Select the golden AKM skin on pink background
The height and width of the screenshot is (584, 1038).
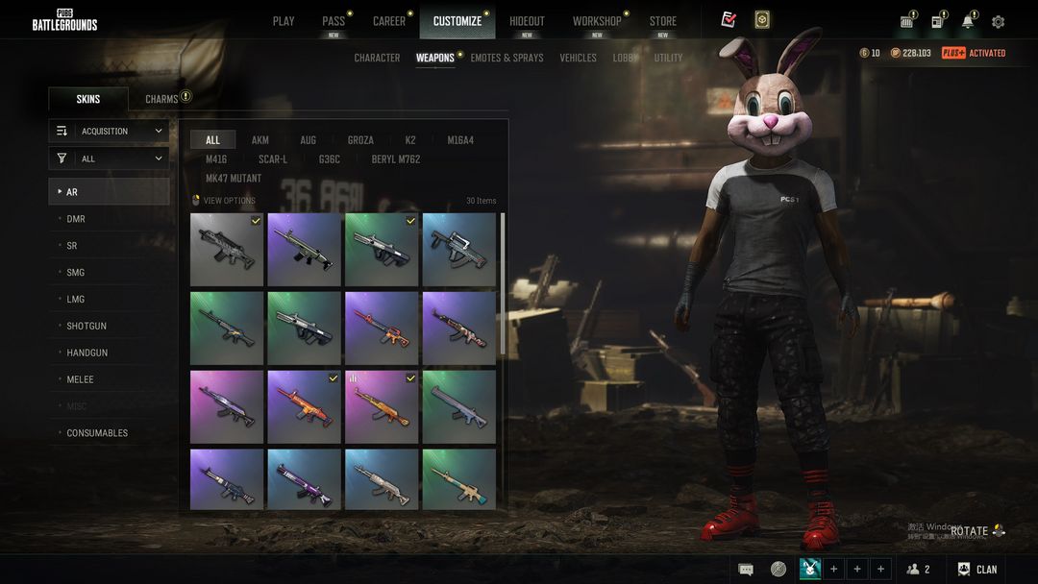point(382,406)
